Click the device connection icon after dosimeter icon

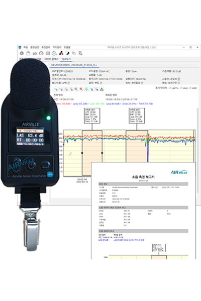click(67, 53)
